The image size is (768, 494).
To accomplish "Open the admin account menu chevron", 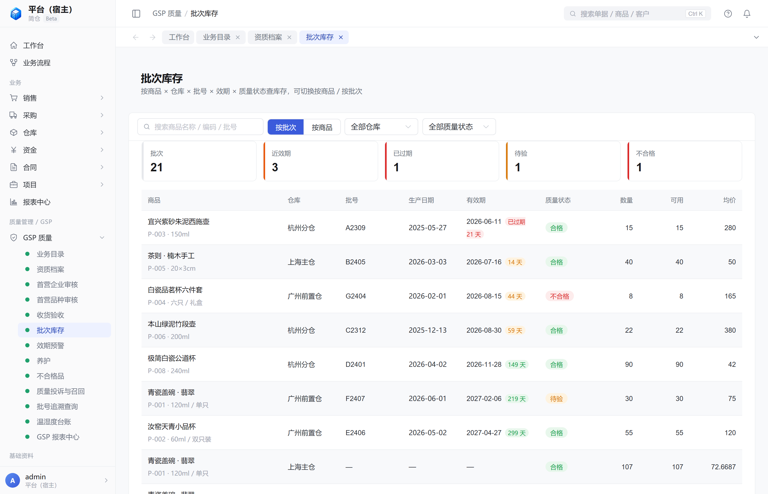I will click(x=106, y=480).
